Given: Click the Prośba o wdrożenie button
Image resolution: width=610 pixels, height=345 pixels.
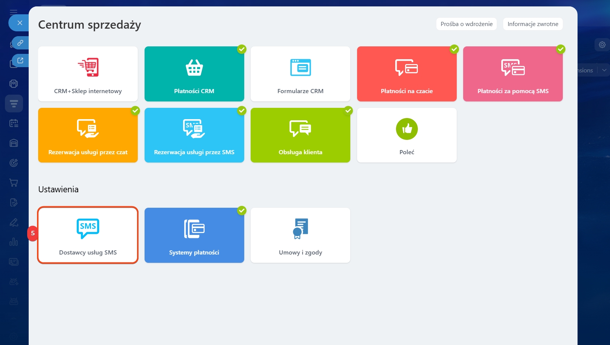Looking at the screenshot, I should [x=466, y=24].
